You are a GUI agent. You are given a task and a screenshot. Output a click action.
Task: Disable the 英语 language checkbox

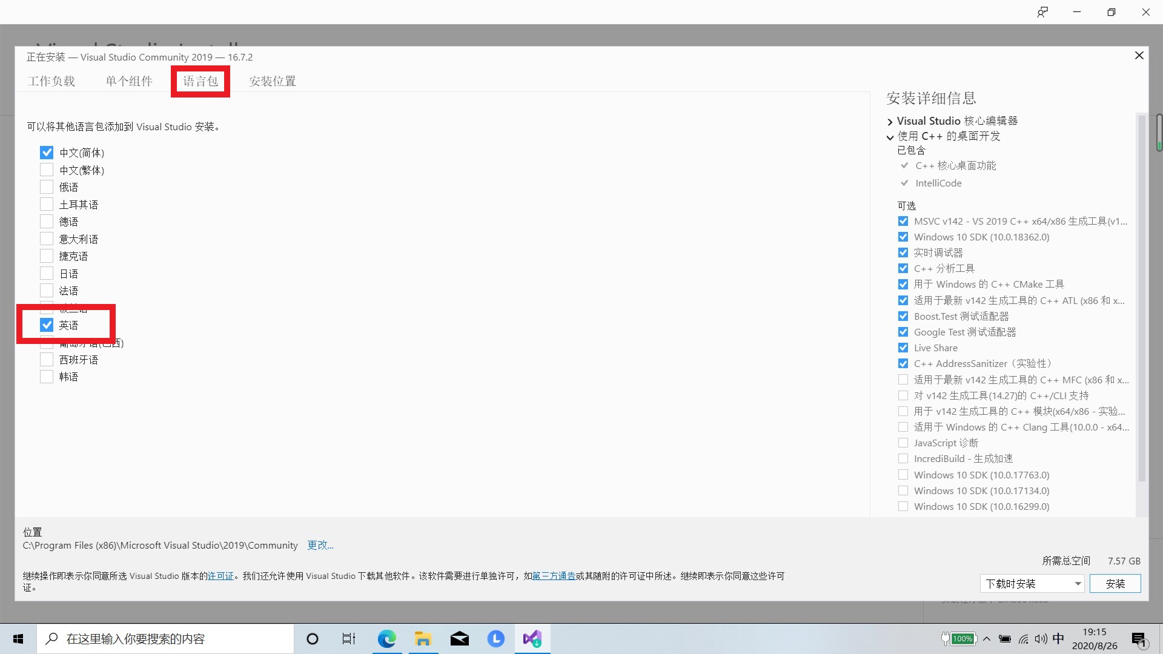tap(46, 325)
